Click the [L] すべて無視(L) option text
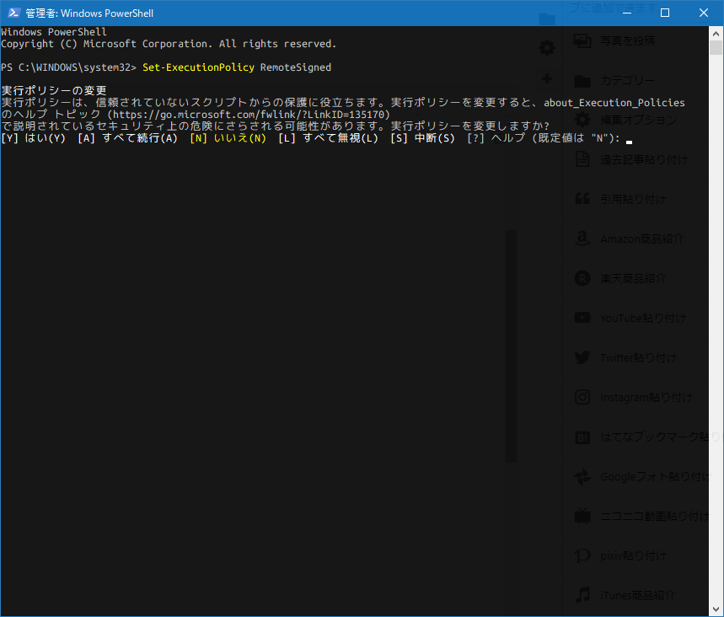The width and height of the screenshot is (724, 617). click(x=329, y=138)
